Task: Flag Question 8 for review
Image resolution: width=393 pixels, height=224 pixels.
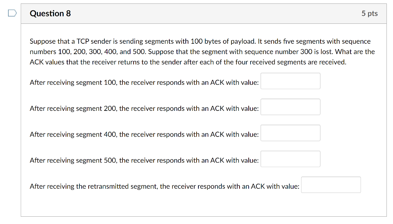Action: [x=12, y=13]
